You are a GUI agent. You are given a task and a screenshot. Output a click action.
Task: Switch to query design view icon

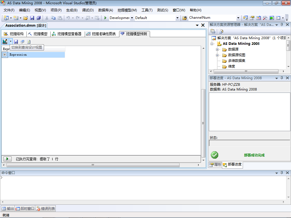pos(5,41)
